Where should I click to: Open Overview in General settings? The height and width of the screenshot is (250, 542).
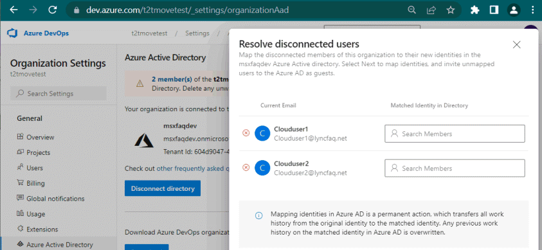(x=35, y=137)
